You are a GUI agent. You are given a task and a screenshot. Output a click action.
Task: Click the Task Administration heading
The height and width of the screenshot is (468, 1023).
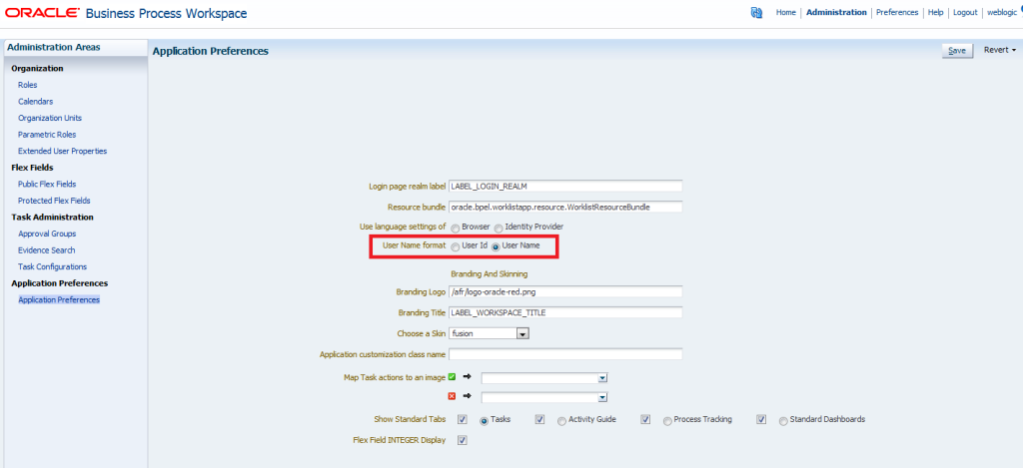(52, 218)
